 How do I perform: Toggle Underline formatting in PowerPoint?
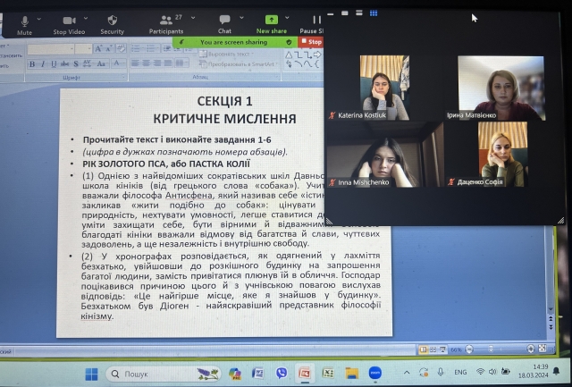coord(54,64)
